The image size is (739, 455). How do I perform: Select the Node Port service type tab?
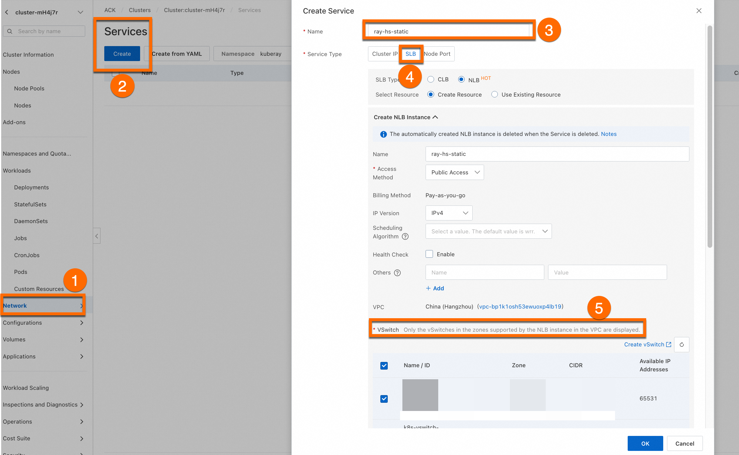[437, 54]
